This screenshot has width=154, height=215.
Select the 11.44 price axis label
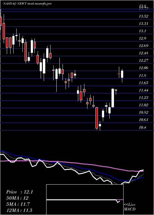pos(144,90)
